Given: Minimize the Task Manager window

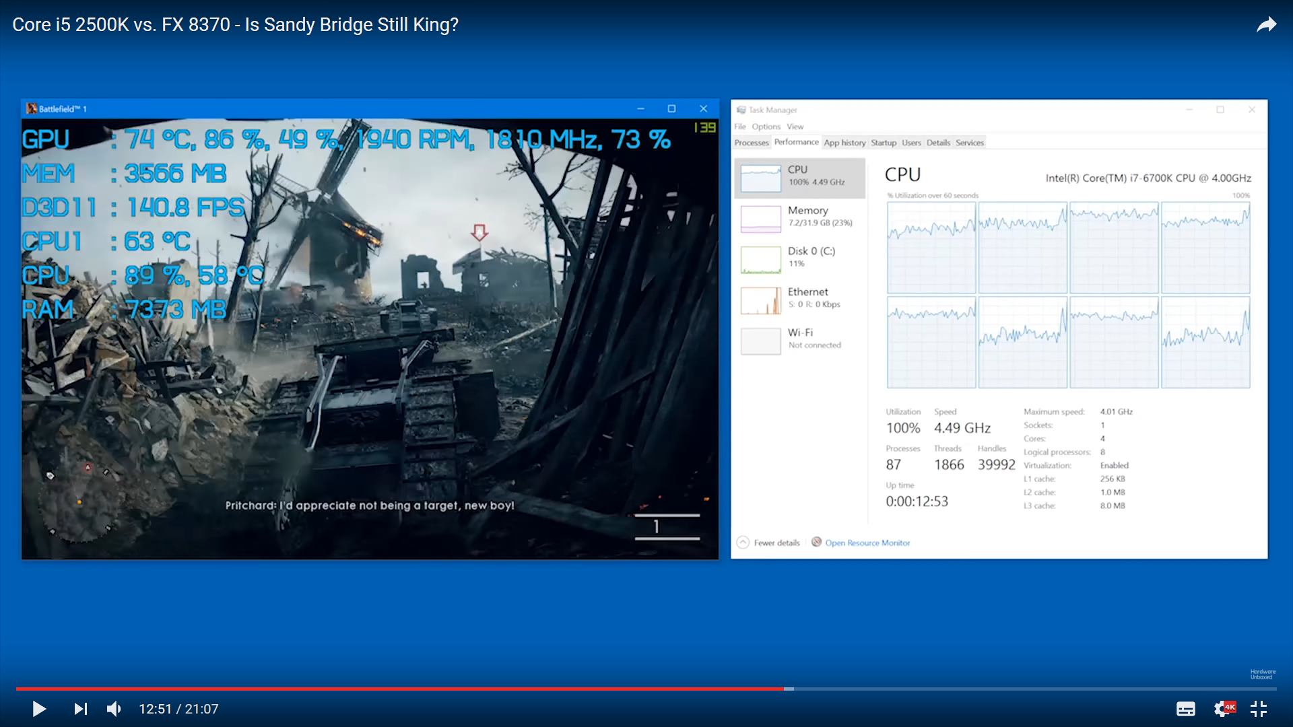Looking at the screenshot, I should click(1189, 110).
